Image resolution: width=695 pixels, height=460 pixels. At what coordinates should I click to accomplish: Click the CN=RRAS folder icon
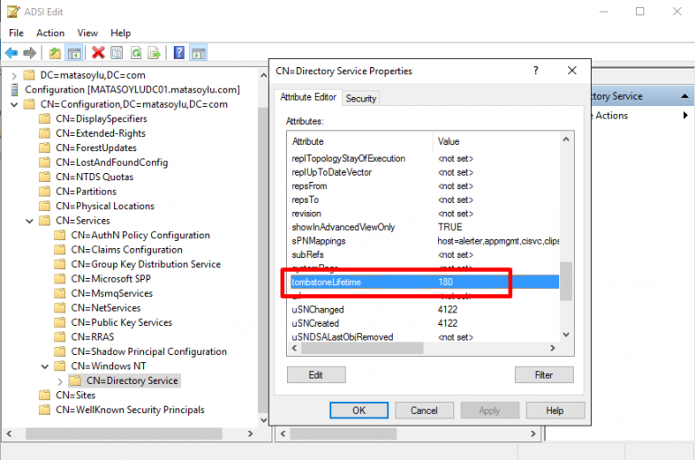tap(60, 337)
